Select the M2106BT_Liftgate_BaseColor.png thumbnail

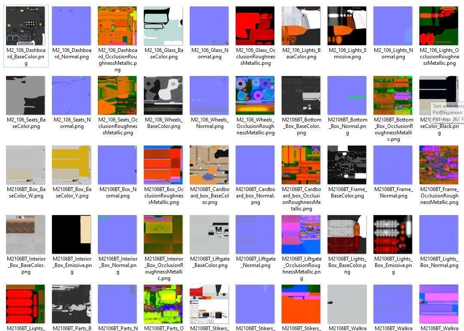tap(209, 234)
